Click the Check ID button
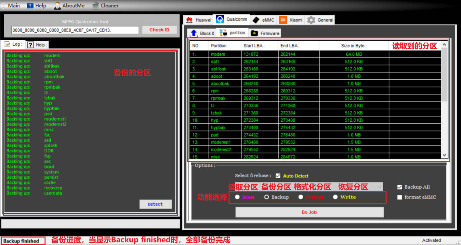 (x=159, y=30)
